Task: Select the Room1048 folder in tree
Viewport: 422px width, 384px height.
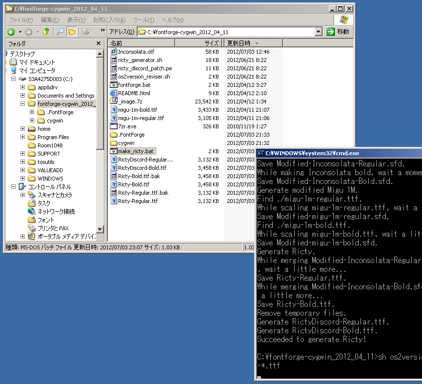Action: 50,145
